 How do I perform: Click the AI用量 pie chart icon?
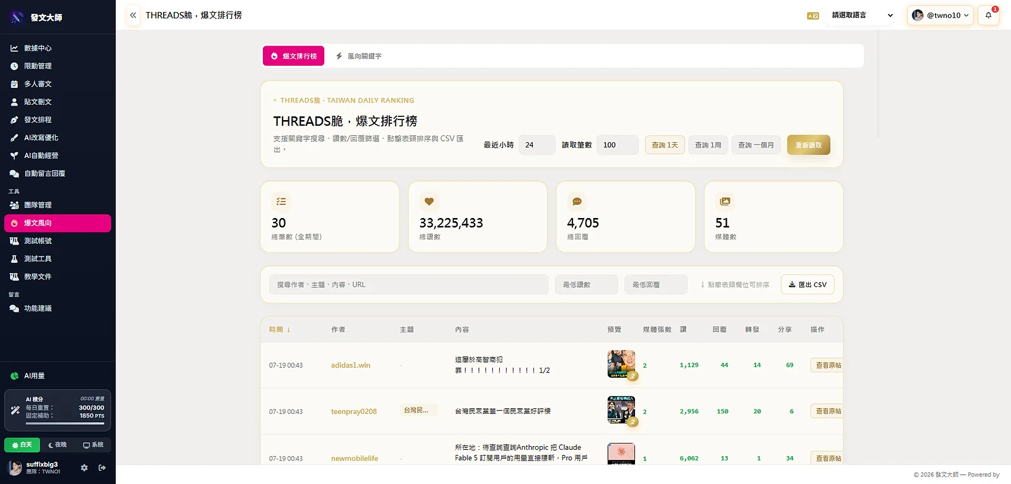14,376
